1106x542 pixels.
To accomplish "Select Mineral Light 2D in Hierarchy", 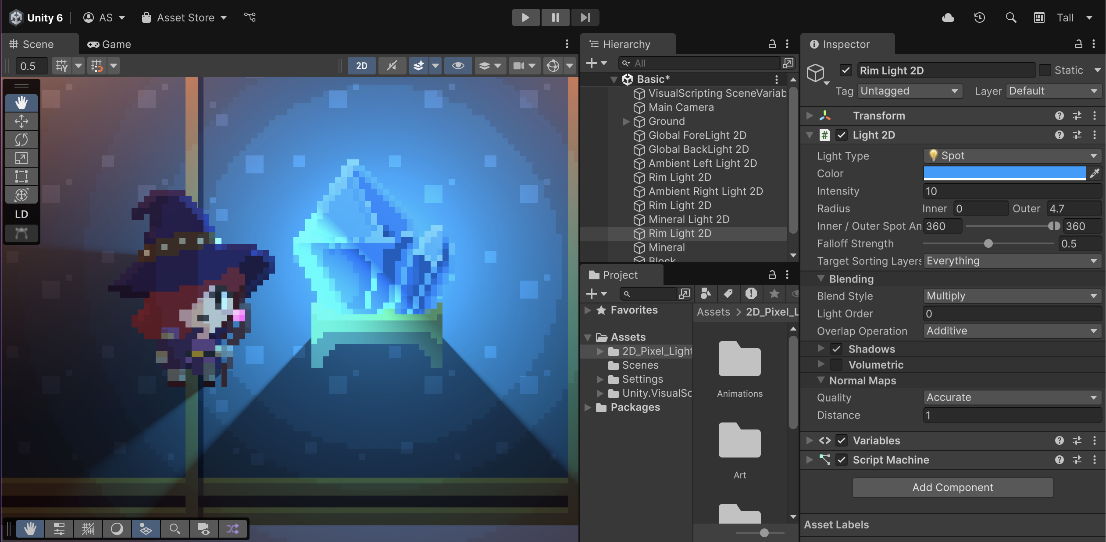I will click(x=689, y=219).
